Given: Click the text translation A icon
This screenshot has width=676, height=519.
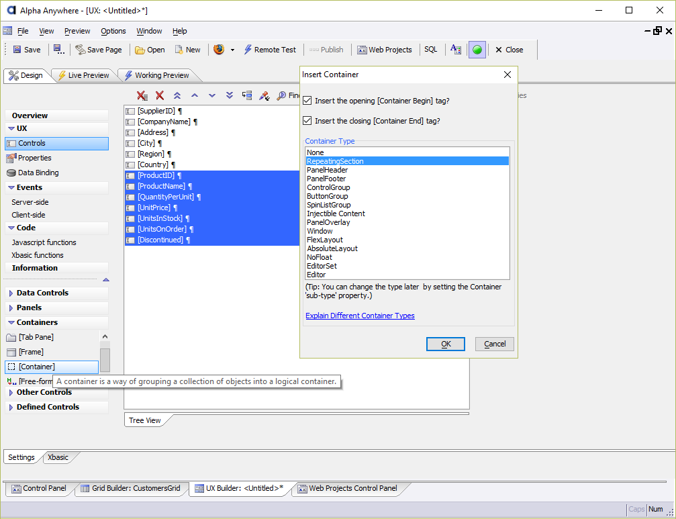Looking at the screenshot, I should 456,49.
